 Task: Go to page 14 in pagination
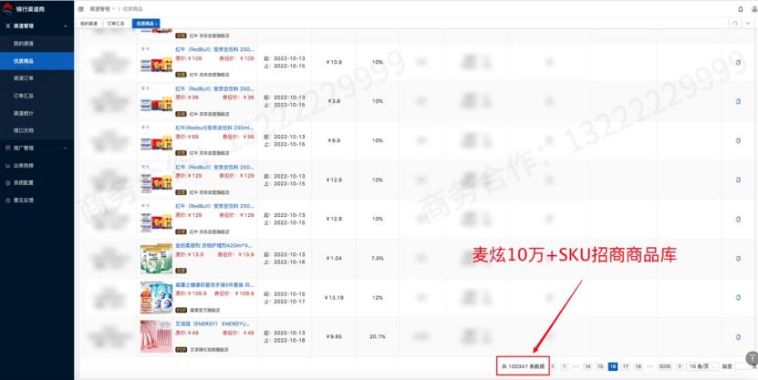pos(587,366)
